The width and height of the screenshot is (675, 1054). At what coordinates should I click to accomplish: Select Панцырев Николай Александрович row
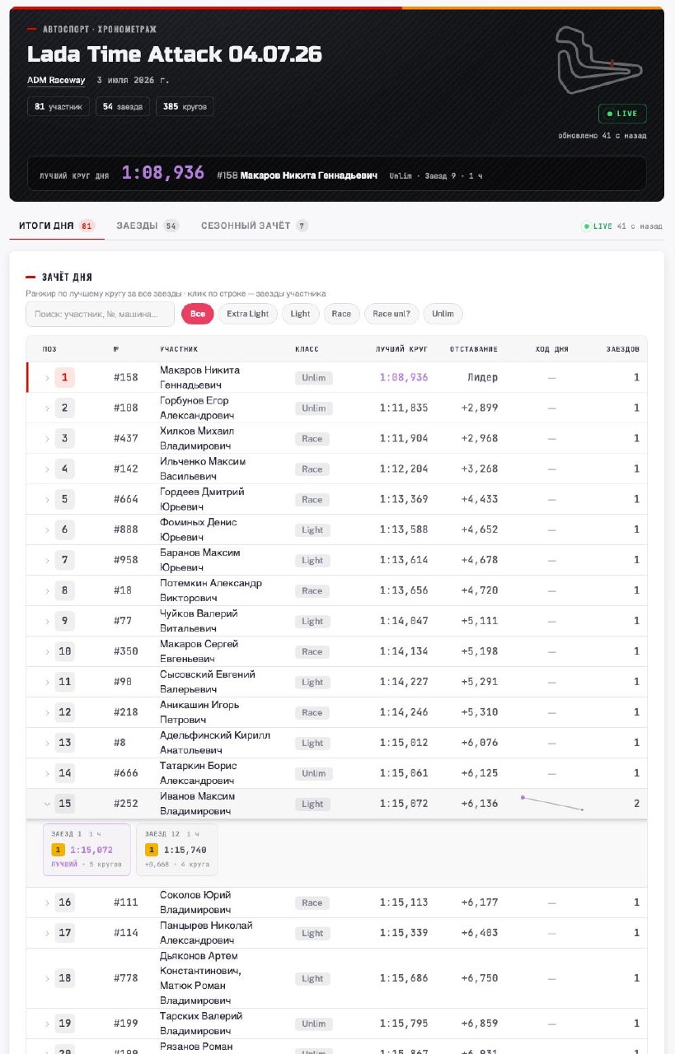(336, 933)
